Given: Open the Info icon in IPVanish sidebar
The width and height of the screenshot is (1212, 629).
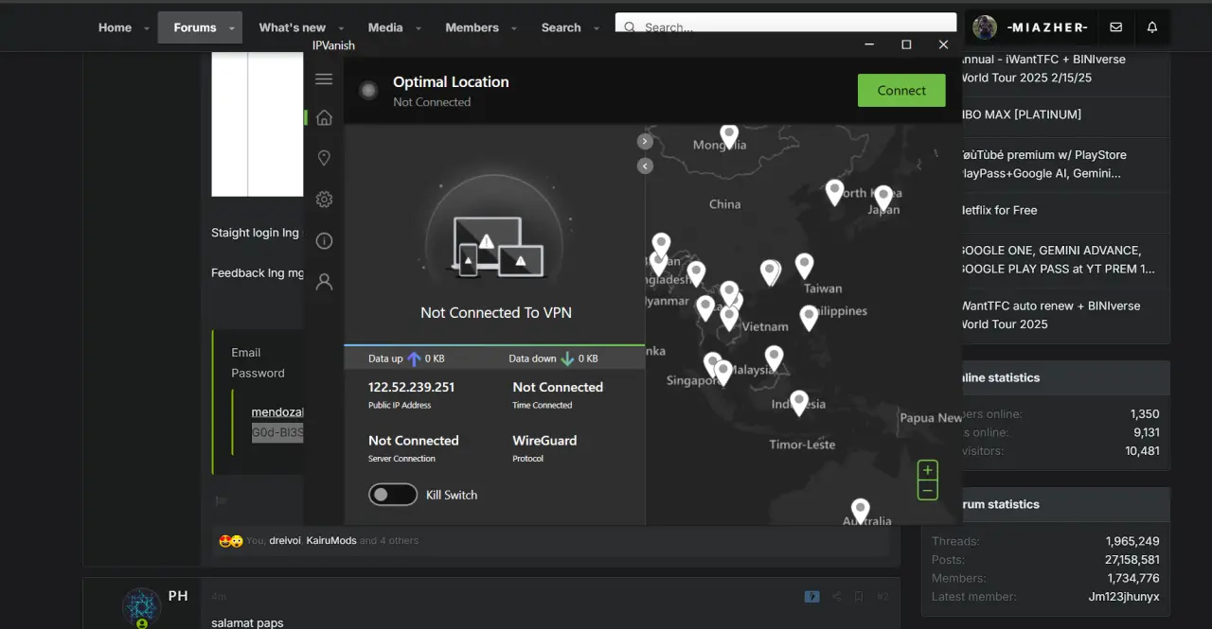Looking at the screenshot, I should (x=324, y=241).
